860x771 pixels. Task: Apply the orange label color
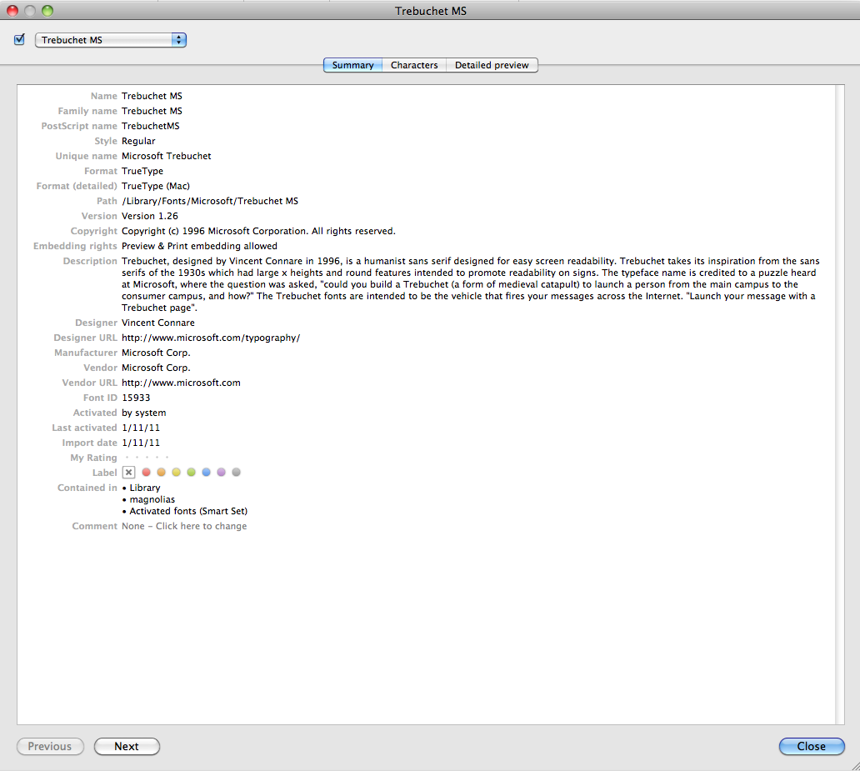click(x=162, y=473)
